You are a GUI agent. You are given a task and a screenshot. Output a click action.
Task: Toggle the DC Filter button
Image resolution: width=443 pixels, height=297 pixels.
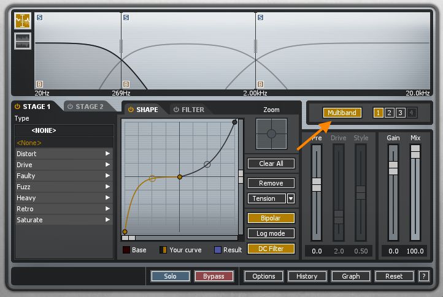coord(271,249)
